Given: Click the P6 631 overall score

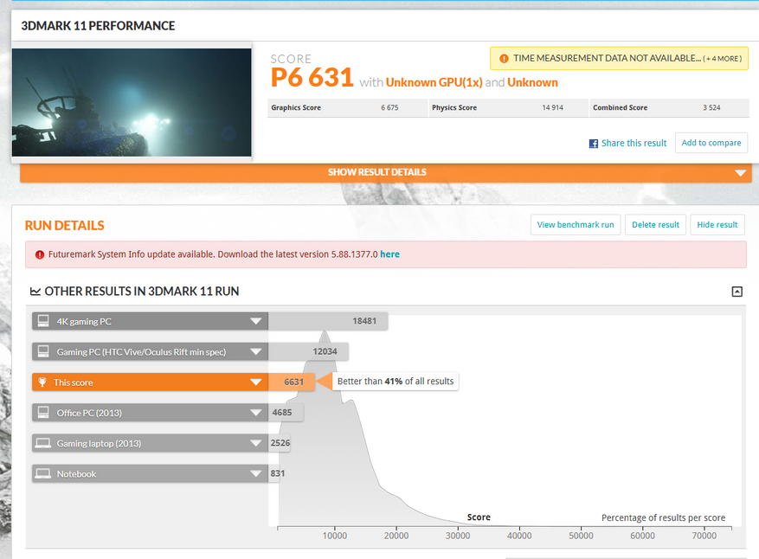Looking at the screenshot, I should click(312, 77).
